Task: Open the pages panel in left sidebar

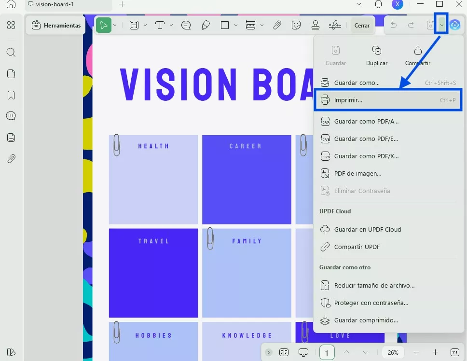Action: tap(11, 74)
